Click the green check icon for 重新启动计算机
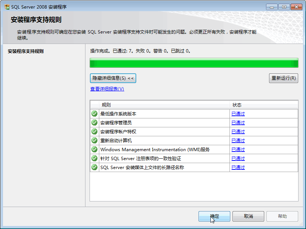This screenshot has width=306, height=229. point(94,140)
